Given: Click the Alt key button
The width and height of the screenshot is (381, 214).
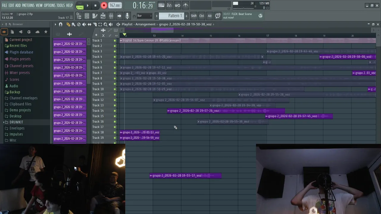Looking at the screenshot, I should point(210,16).
